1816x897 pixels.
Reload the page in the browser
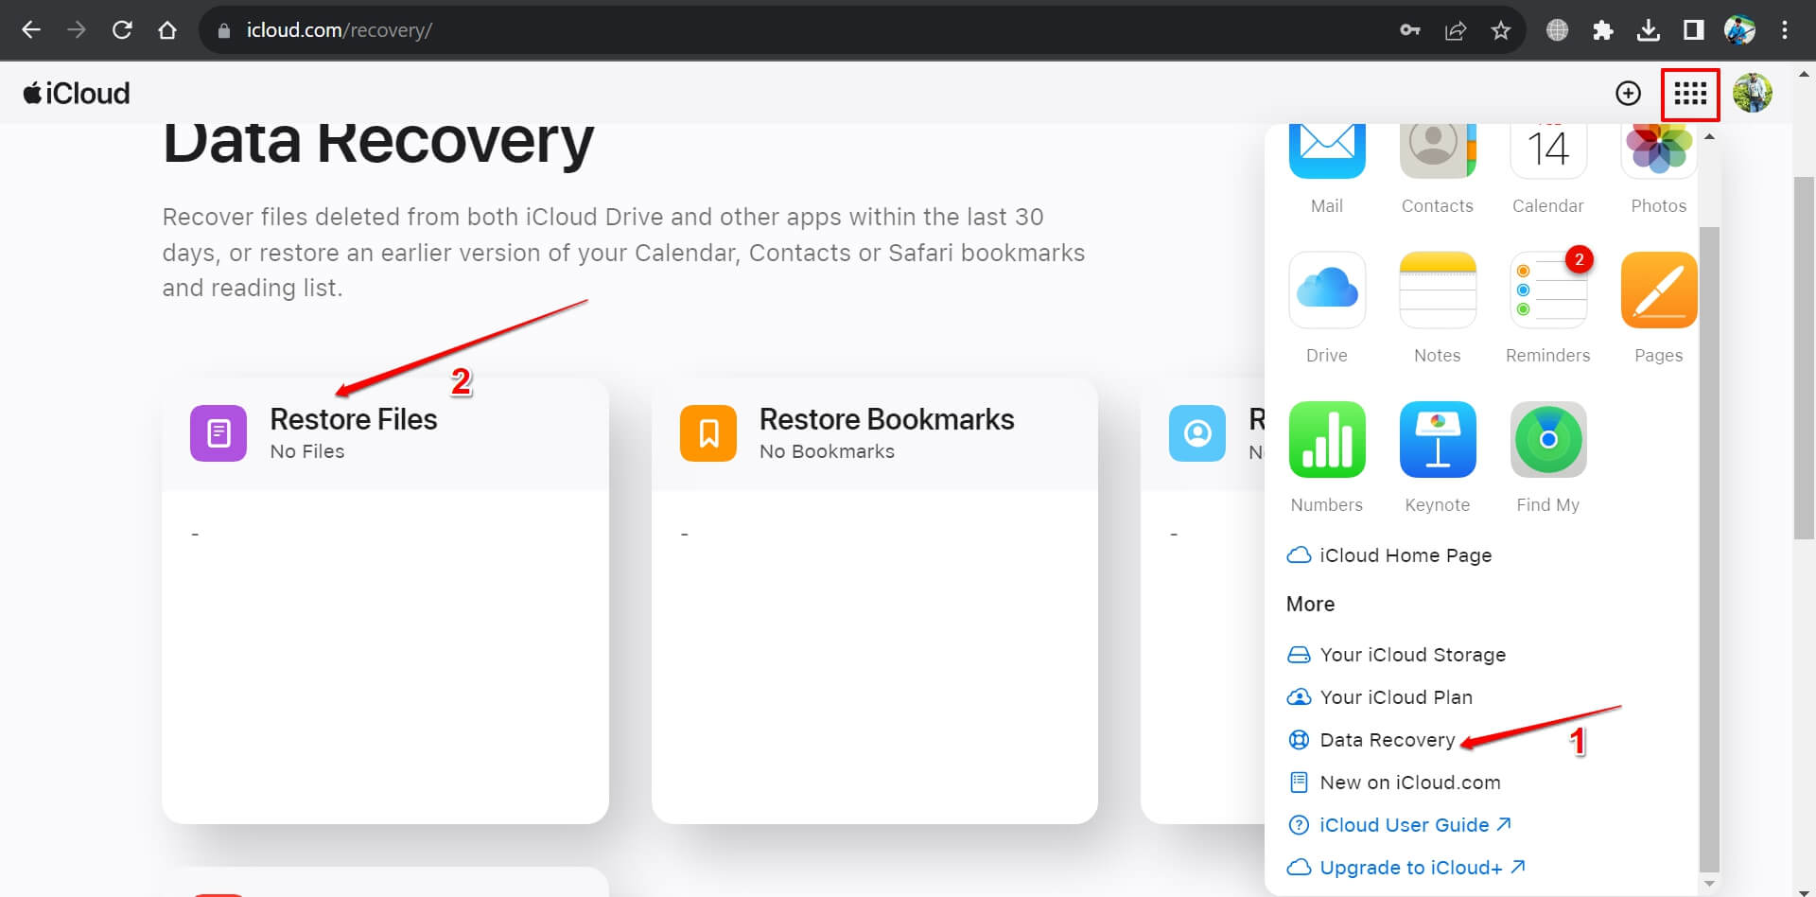[x=122, y=30]
